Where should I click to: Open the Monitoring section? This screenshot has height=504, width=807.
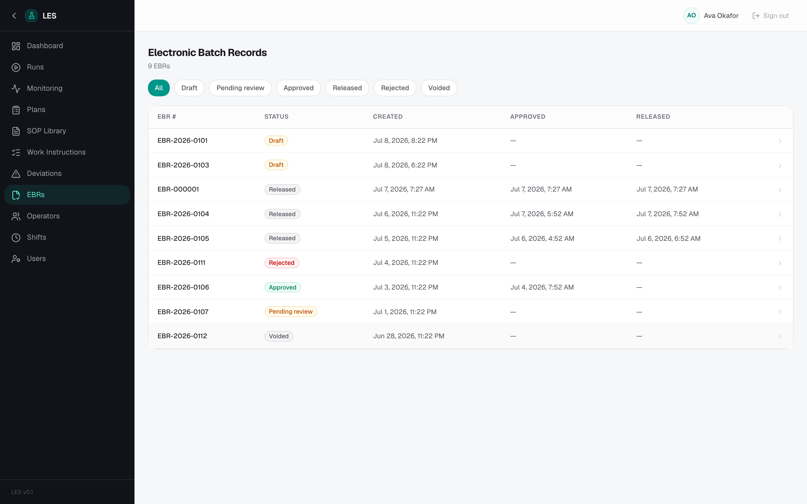(45, 88)
